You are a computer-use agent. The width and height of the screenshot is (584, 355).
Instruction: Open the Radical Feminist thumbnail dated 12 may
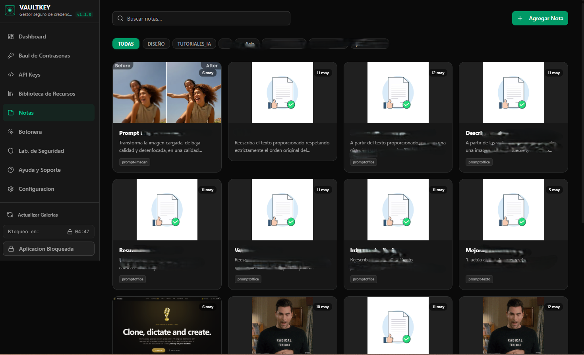pos(513,325)
